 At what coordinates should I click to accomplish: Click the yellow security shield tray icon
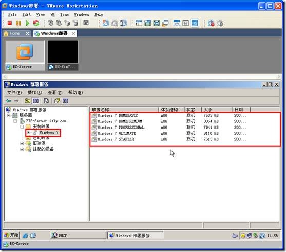point(243,236)
